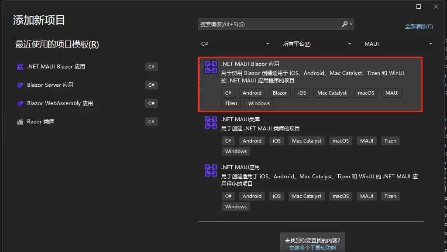Click the 安装多个工具和功能 link

point(313,247)
